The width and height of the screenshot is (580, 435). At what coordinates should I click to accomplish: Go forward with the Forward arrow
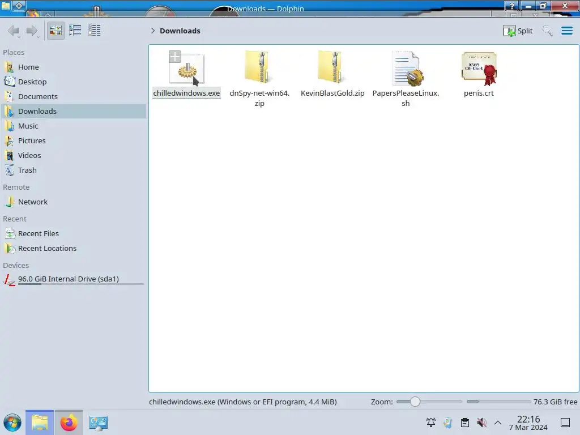(x=32, y=31)
